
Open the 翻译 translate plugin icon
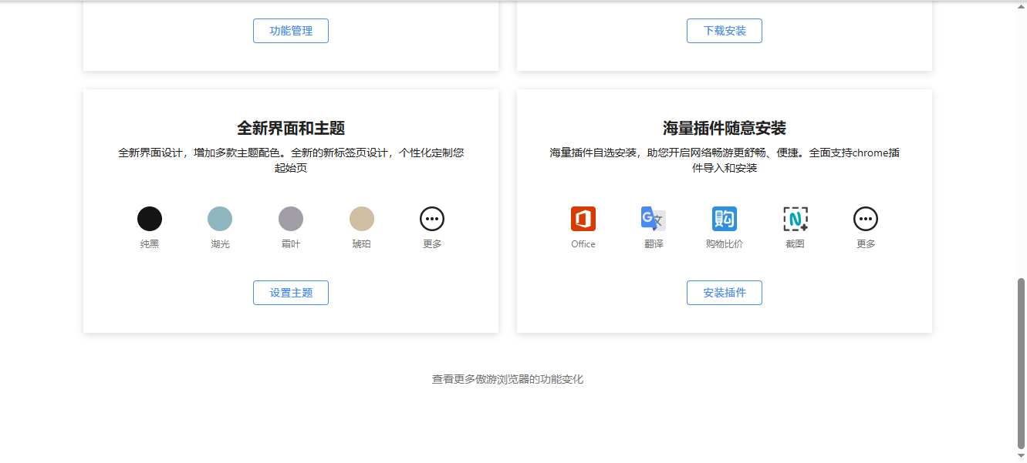coord(654,219)
